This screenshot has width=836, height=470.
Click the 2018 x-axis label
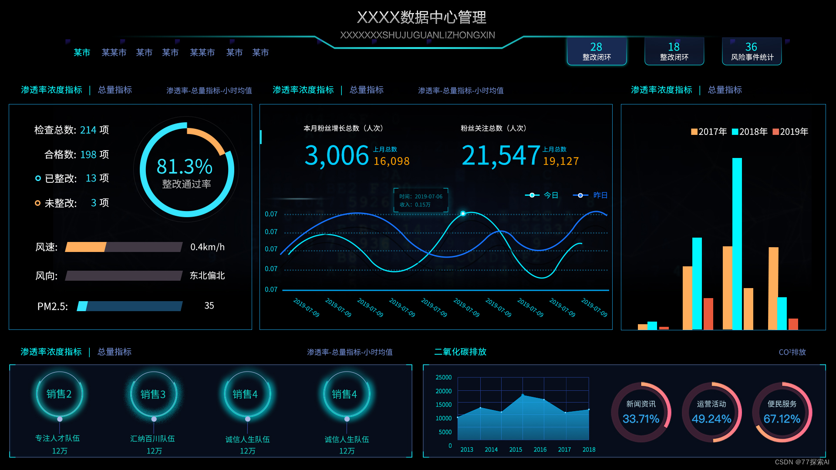(x=589, y=450)
